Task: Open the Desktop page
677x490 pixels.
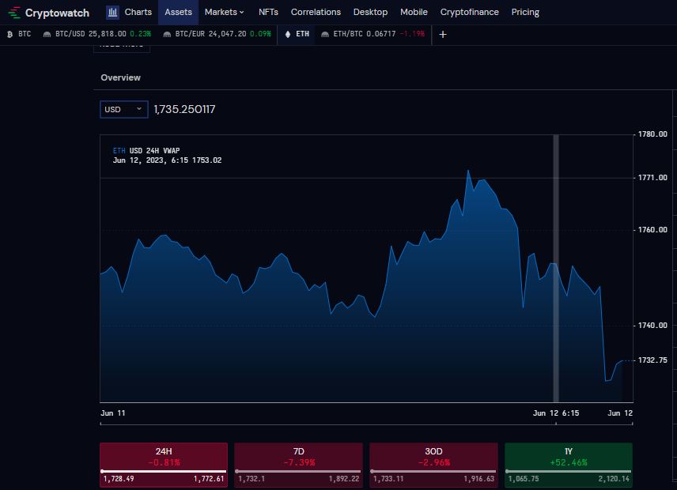Action: click(370, 12)
